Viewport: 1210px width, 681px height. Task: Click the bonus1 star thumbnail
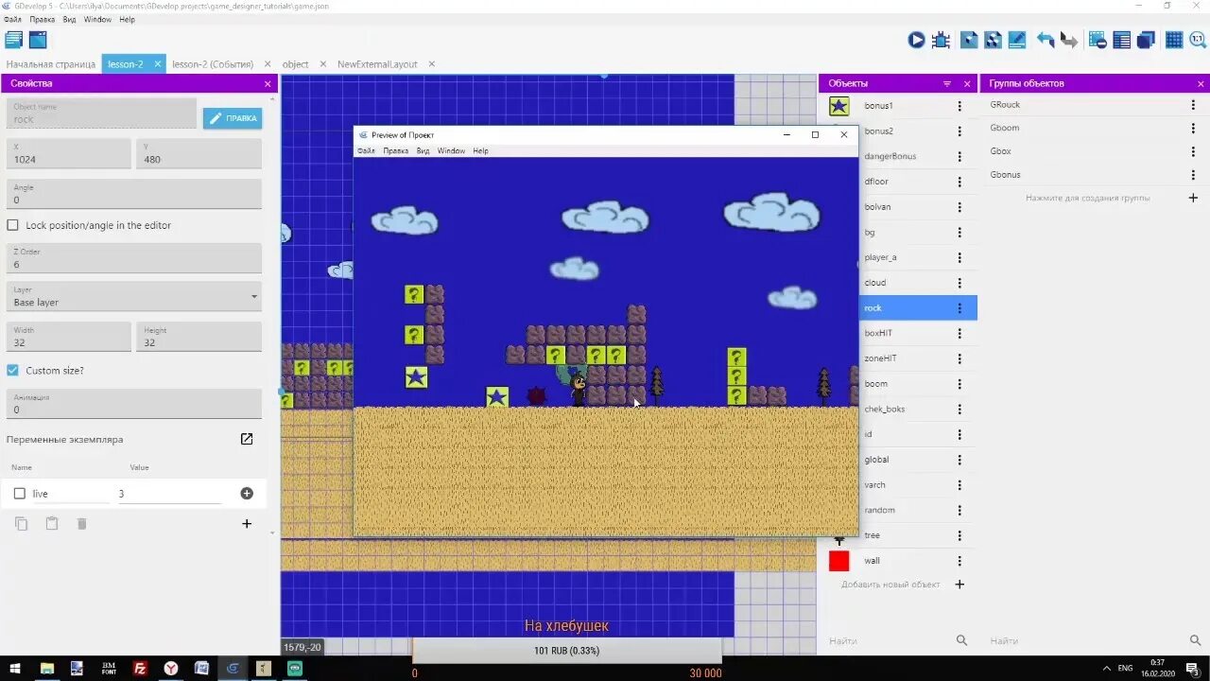(839, 106)
